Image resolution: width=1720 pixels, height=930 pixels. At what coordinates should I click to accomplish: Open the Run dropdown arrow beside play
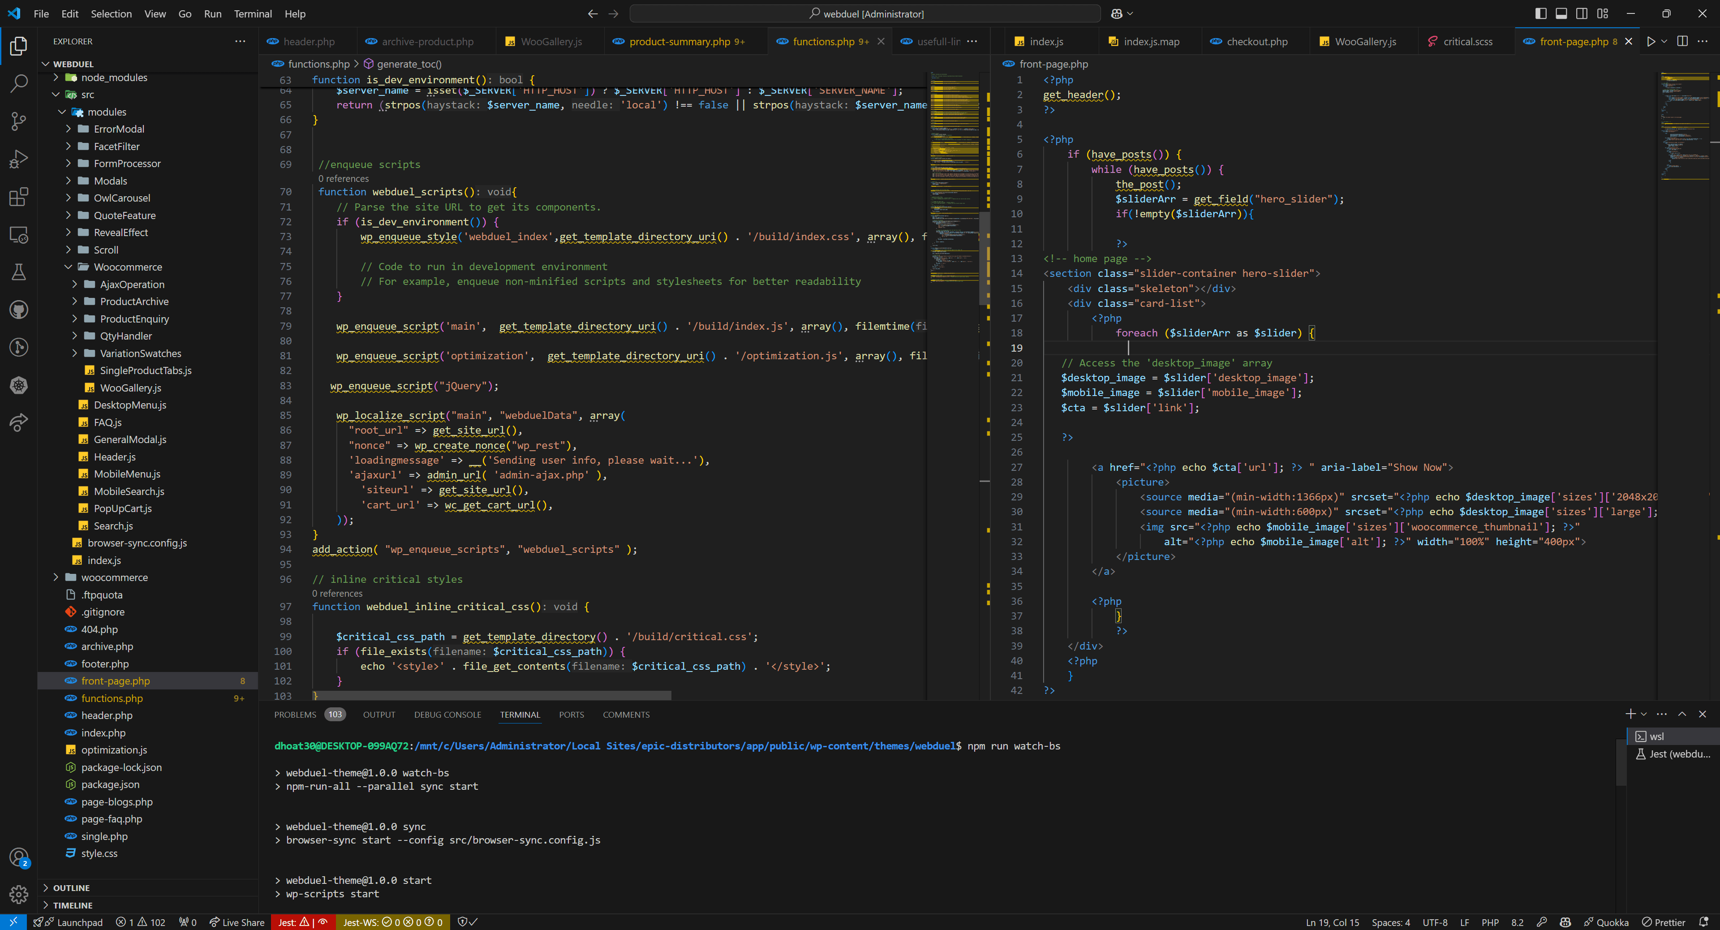point(1664,41)
